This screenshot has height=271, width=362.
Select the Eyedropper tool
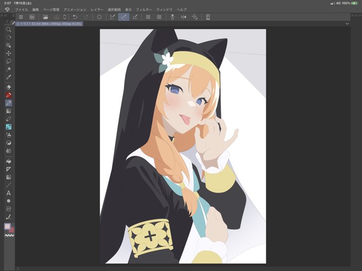pos(9,77)
